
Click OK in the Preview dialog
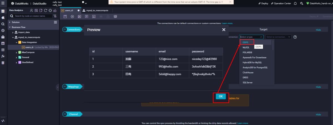tap(221, 96)
